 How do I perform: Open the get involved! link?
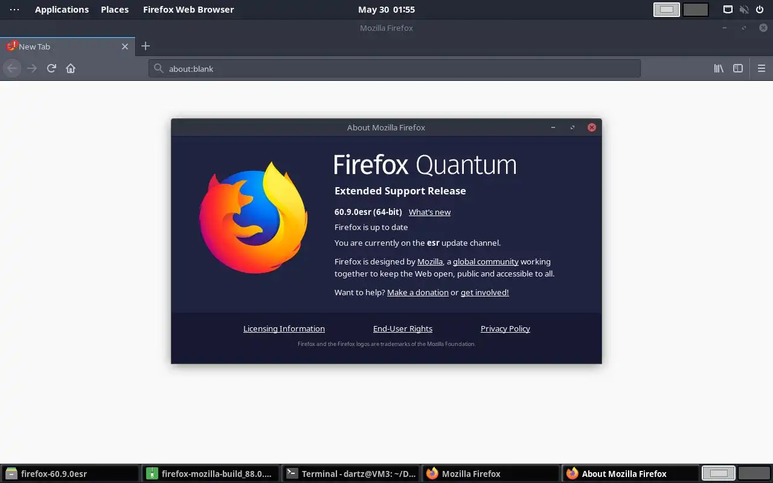pyautogui.click(x=484, y=292)
